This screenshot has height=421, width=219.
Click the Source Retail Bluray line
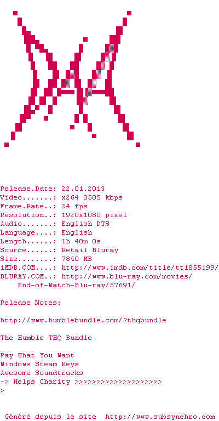pos(59,250)
